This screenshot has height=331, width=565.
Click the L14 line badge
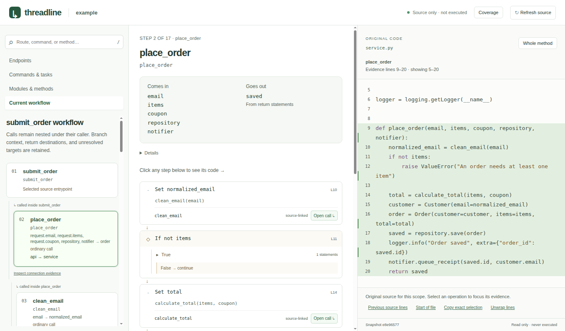tap(334, 292)
